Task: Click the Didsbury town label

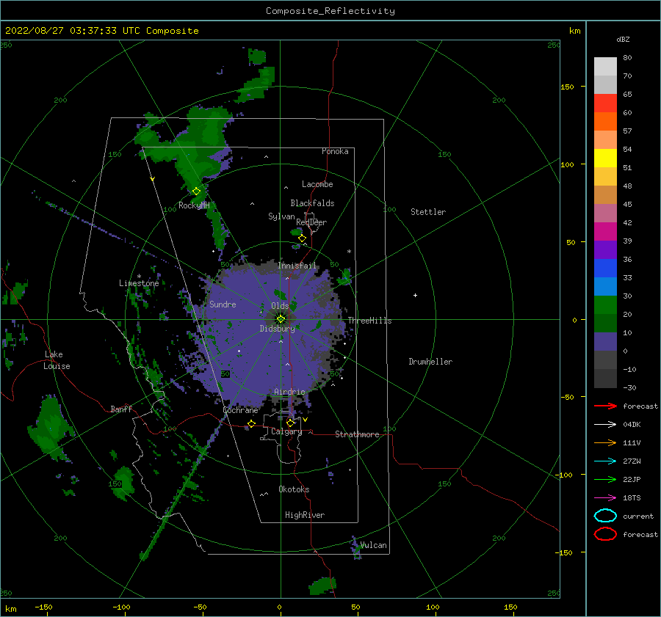Action: click(277, 329)
